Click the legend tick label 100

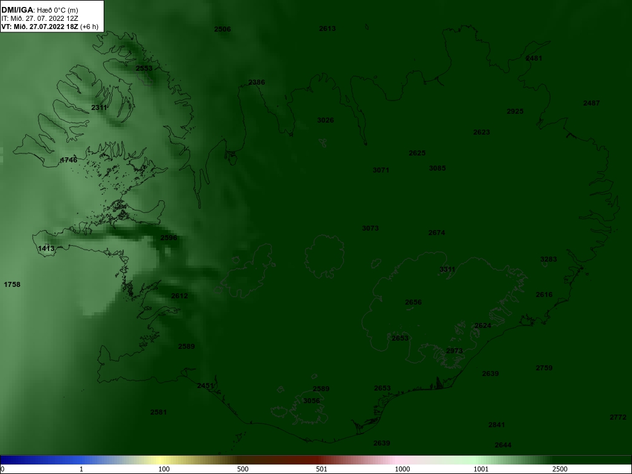tap(164, 469)
